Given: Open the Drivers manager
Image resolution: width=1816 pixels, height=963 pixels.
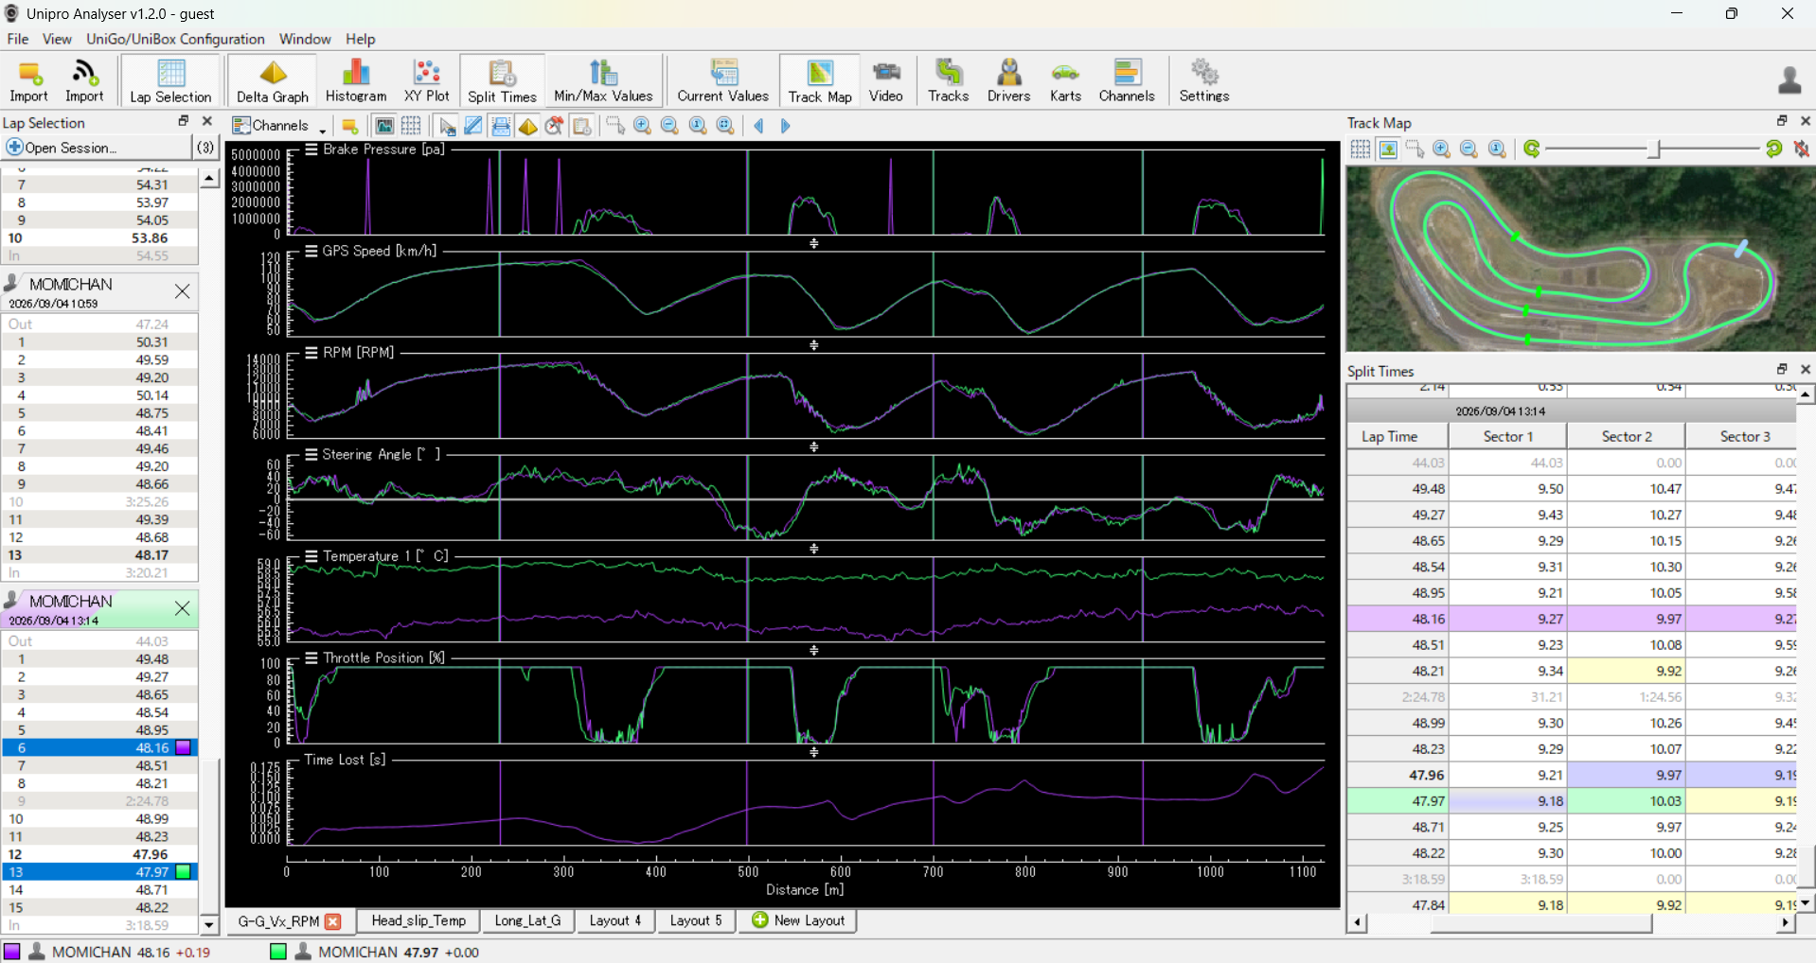Looking at the screenshot, I should click(x=1008, y=81).
